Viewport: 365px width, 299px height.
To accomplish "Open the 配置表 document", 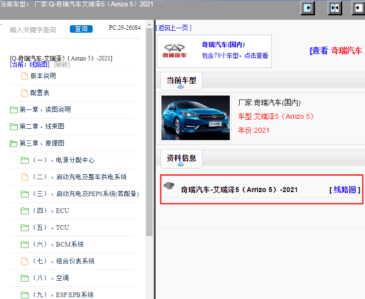I will click(x=40, y=93).
